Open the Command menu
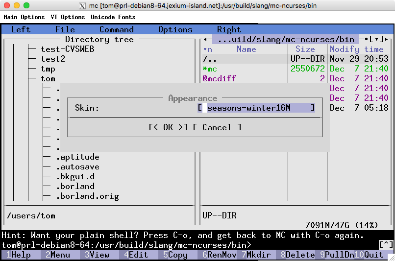 116,29
